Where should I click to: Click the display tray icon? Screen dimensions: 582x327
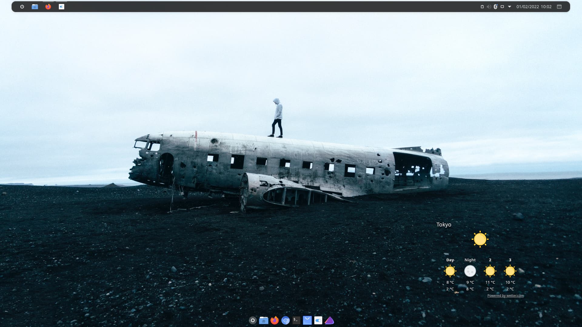502,7
